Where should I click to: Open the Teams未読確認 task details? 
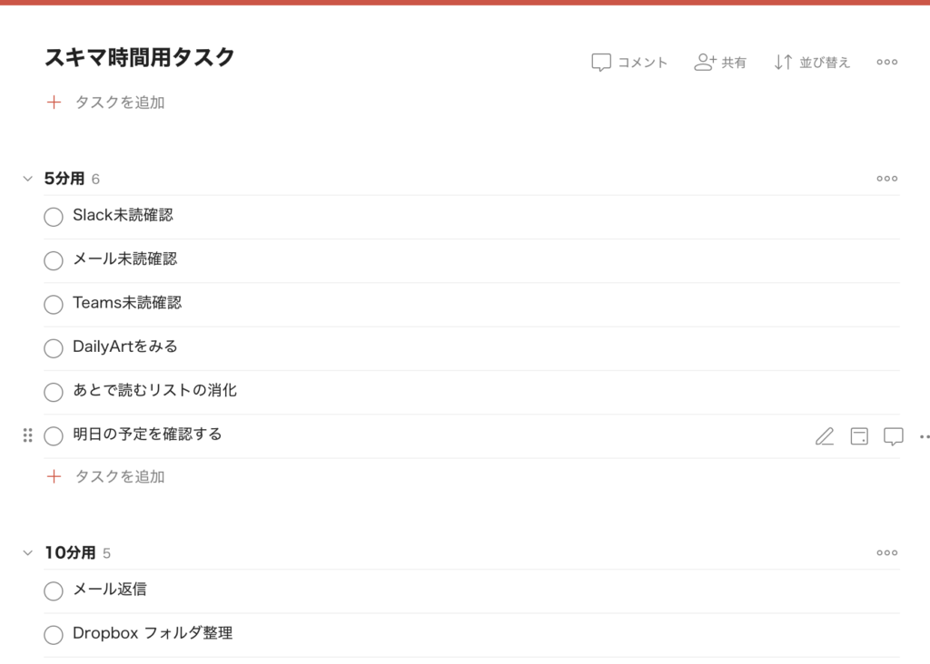[x=127, y=303]
